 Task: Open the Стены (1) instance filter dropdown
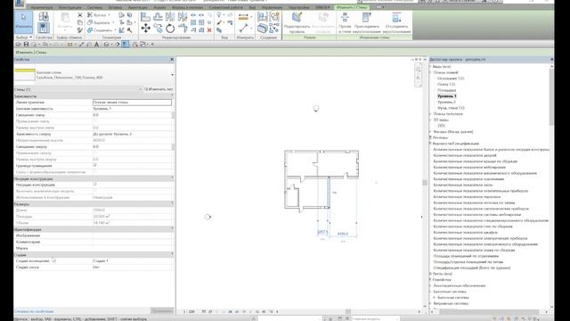[x=141, y=89]
